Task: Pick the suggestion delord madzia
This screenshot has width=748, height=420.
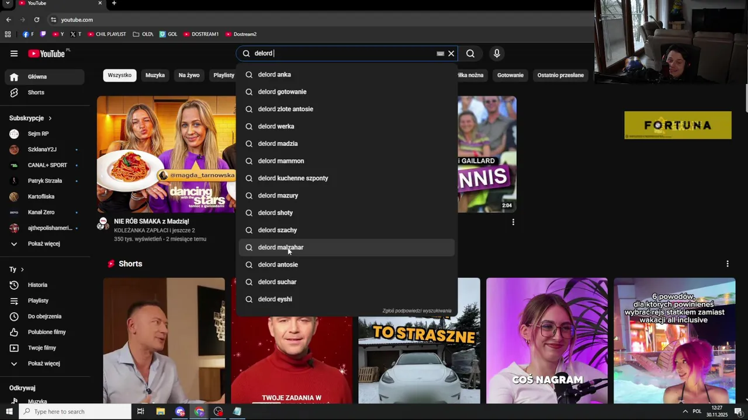Action: pos(347,143)
